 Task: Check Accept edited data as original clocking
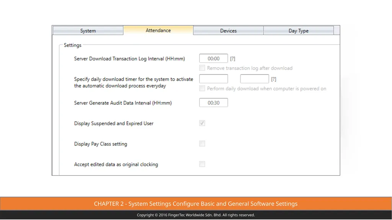point(202,164)
